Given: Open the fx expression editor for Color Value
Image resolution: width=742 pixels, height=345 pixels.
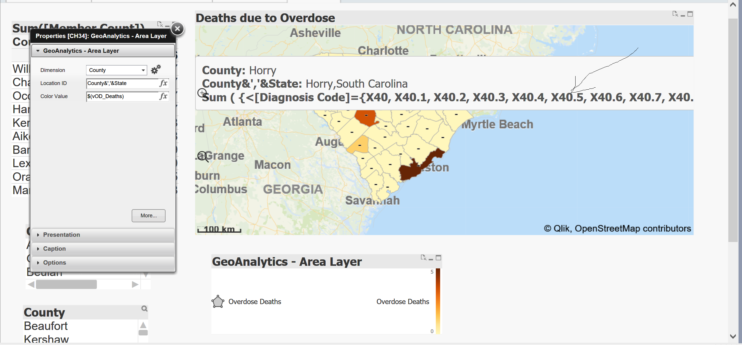Looking at the screenshot, I should pos(164,96).
